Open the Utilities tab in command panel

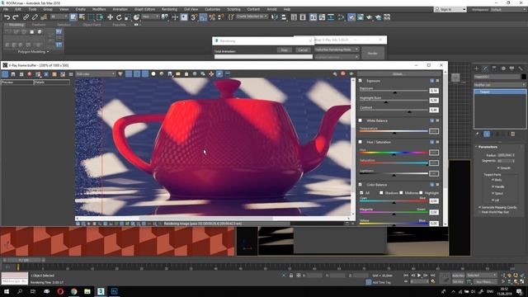521,68
